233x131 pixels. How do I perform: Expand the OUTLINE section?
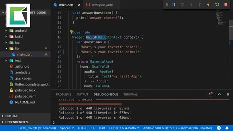(x=25, y=116)
